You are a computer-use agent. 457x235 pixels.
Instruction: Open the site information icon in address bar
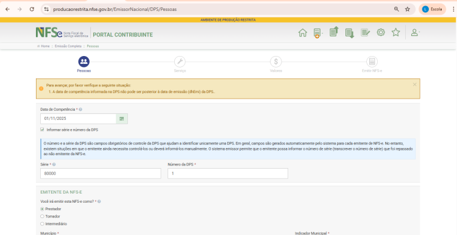point(46,9)
